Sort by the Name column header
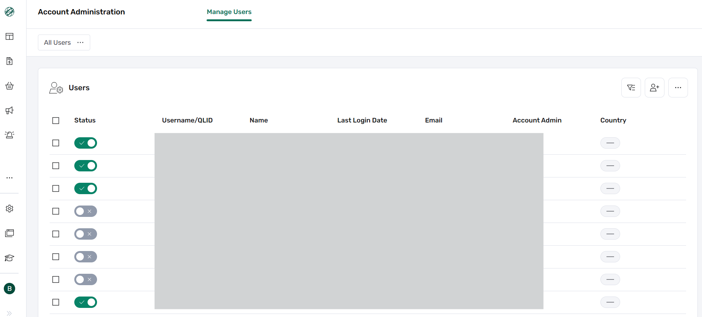 (259, 120)
